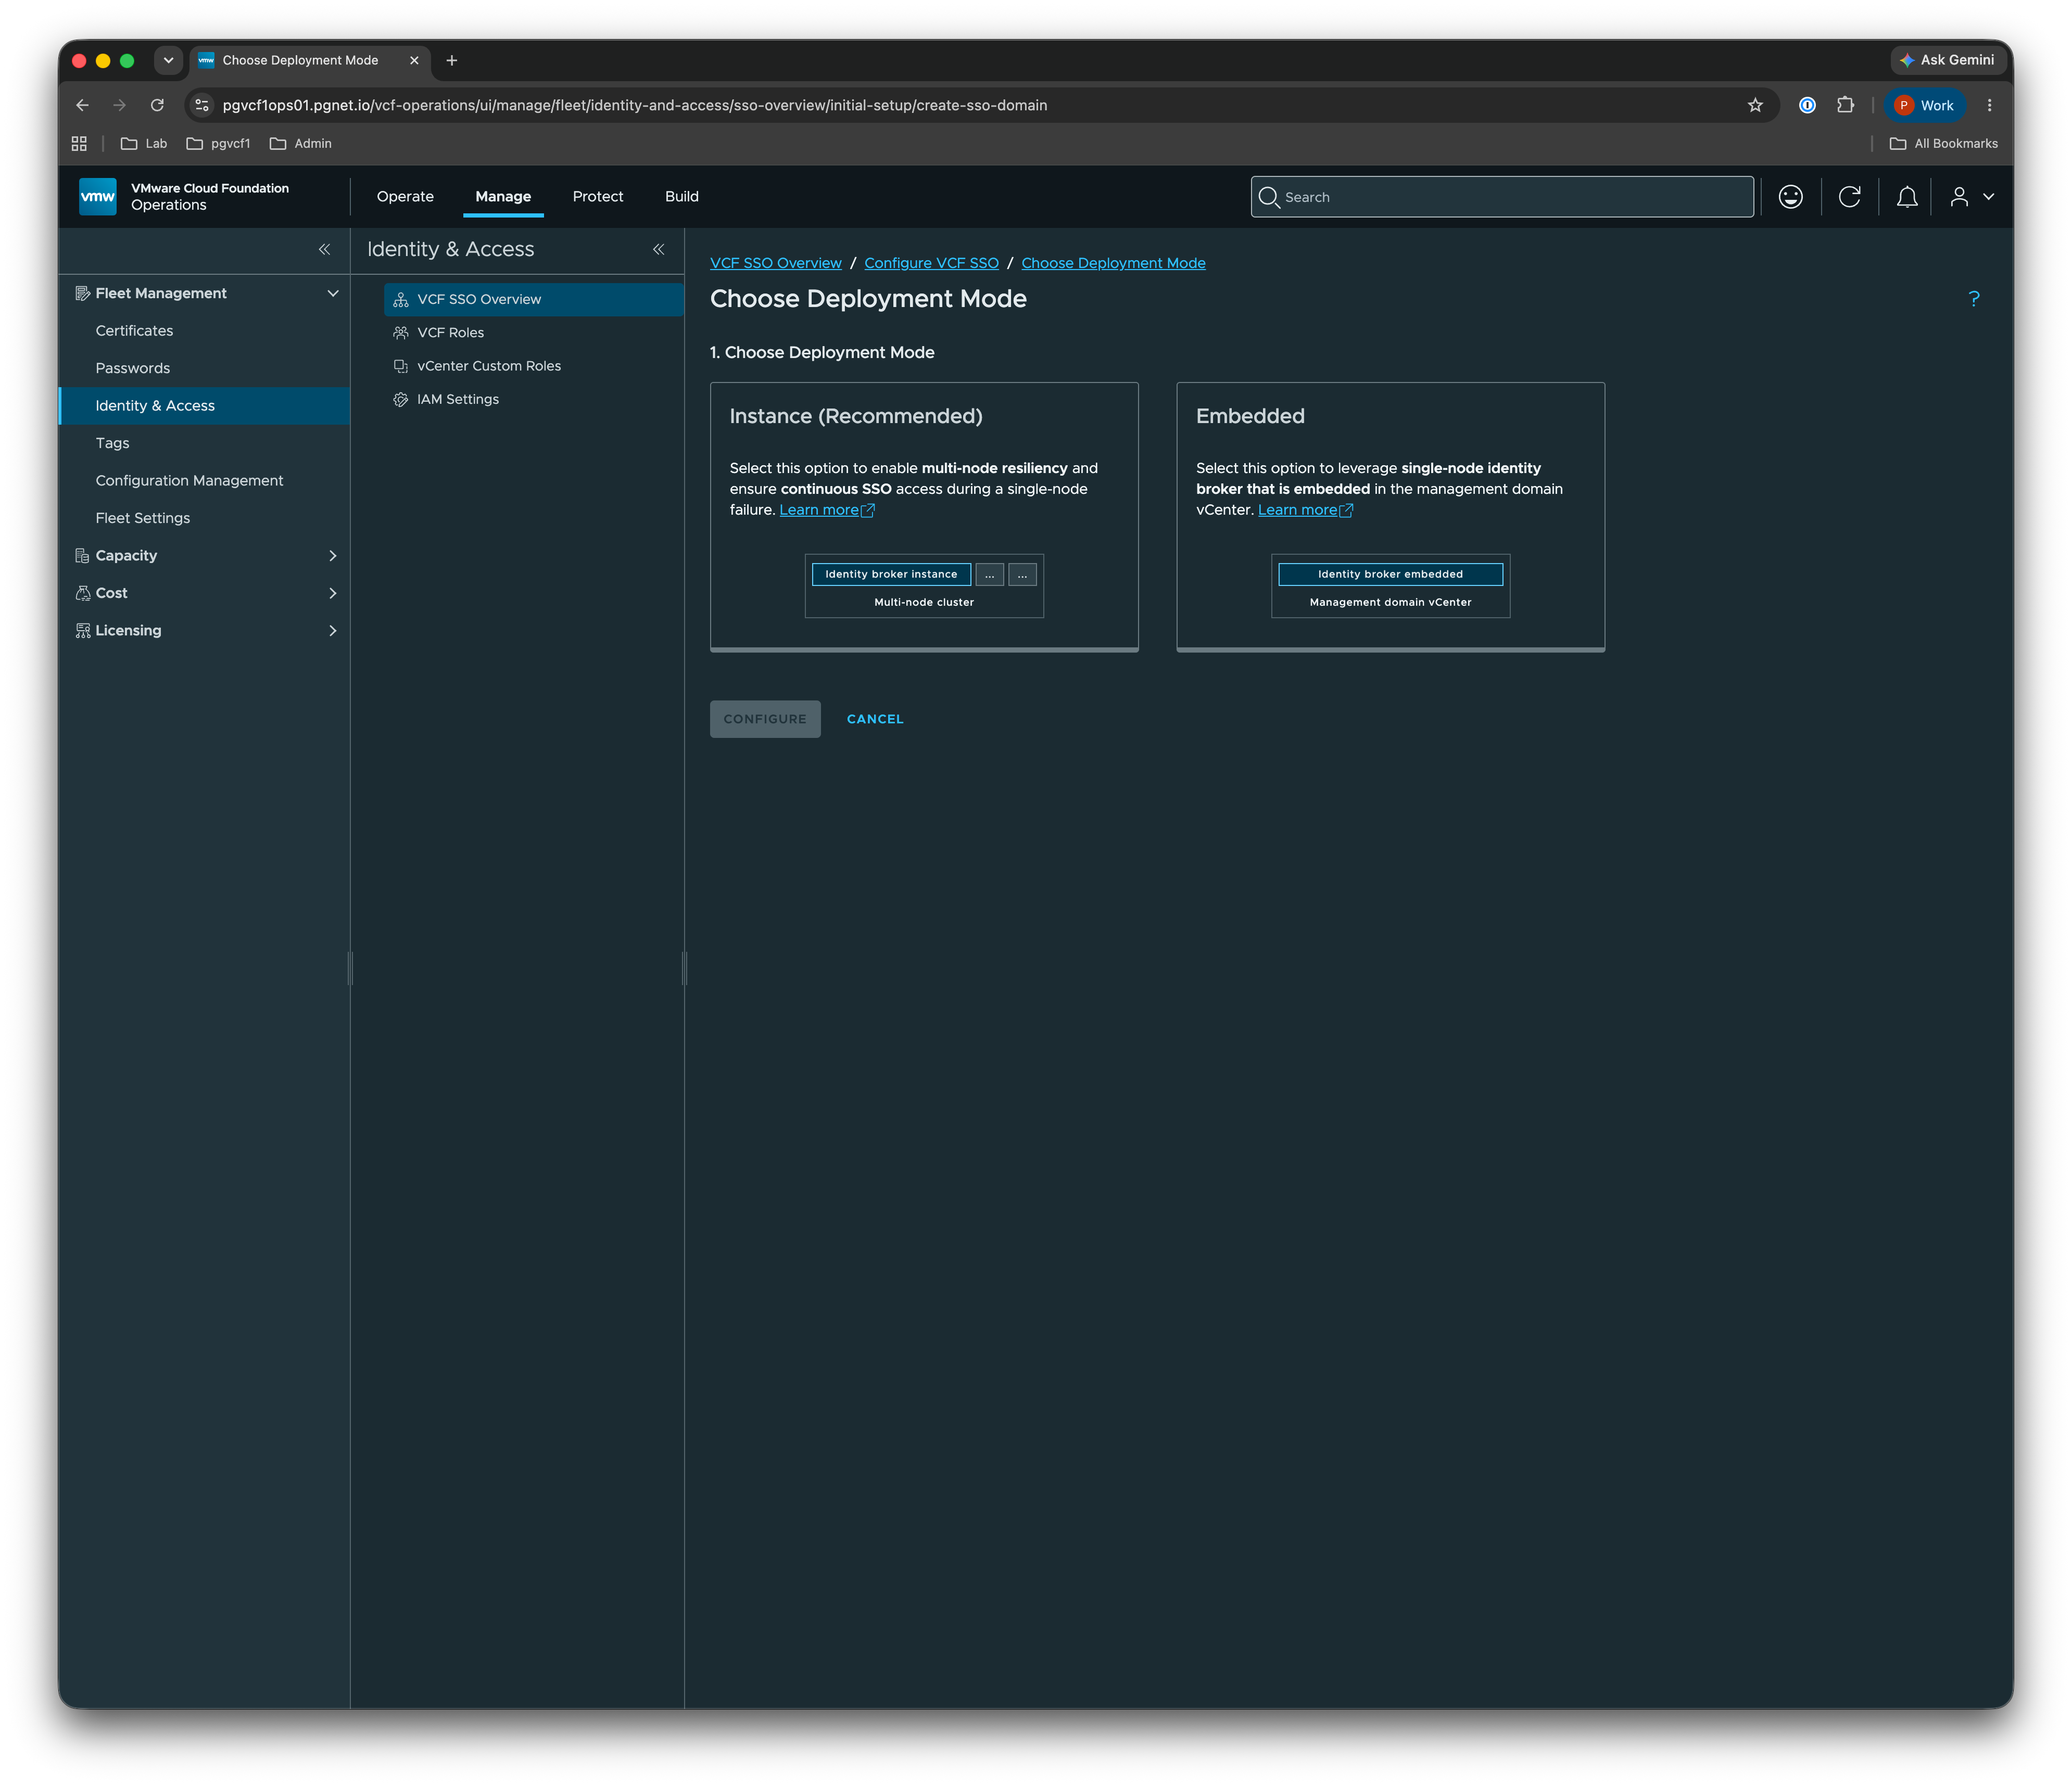Click the Choose Deployment Mode breadcrumb link
Screen dimensions: 2072x1786
1113,263
